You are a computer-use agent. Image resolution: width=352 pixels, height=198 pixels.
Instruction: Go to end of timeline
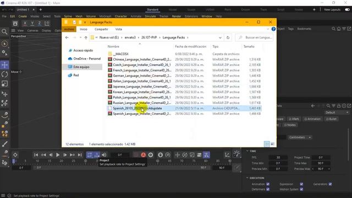80,155
